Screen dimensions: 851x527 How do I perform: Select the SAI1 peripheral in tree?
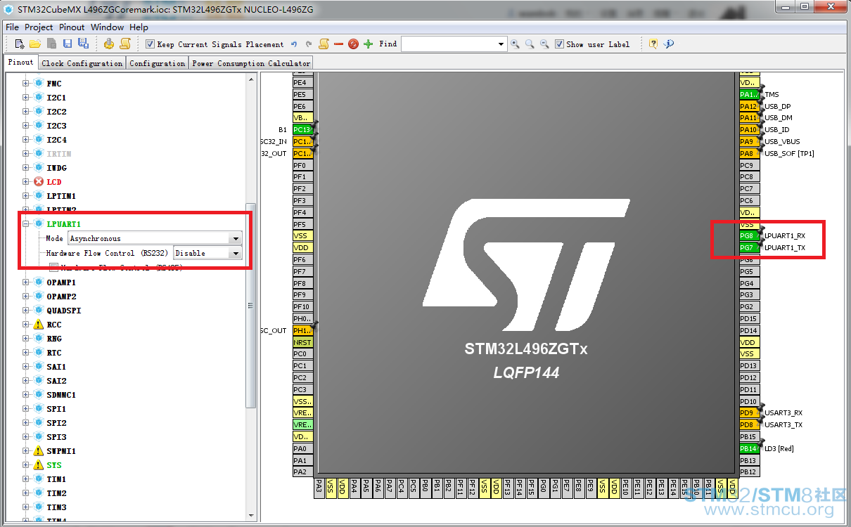56,366
